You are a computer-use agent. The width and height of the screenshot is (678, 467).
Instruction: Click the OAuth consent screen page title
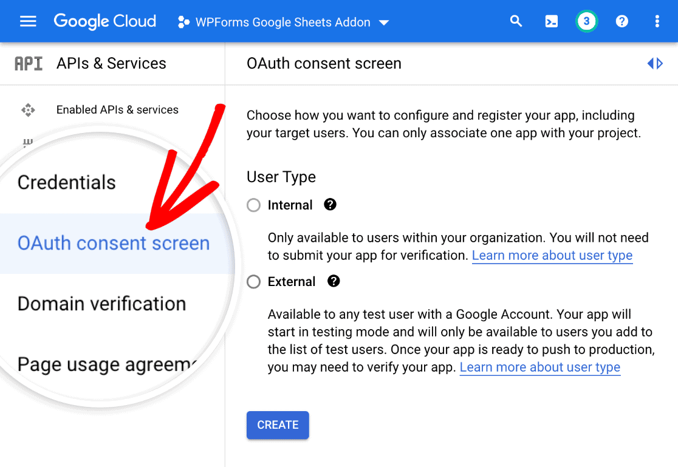pos(324,64)
